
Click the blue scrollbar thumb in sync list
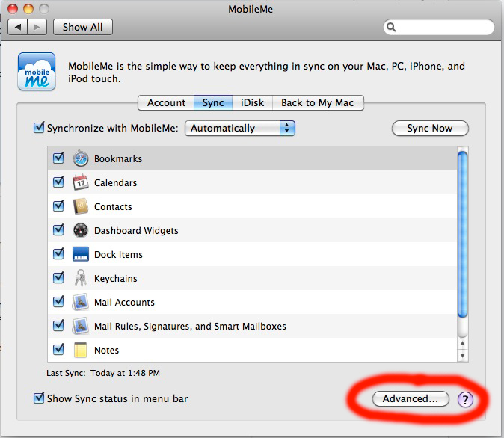pos(462,234)
